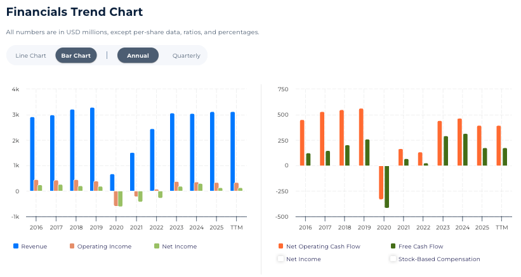Toggle the Revenue legend swatch

16,246
